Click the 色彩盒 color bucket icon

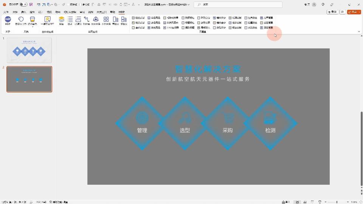(33, 19)
